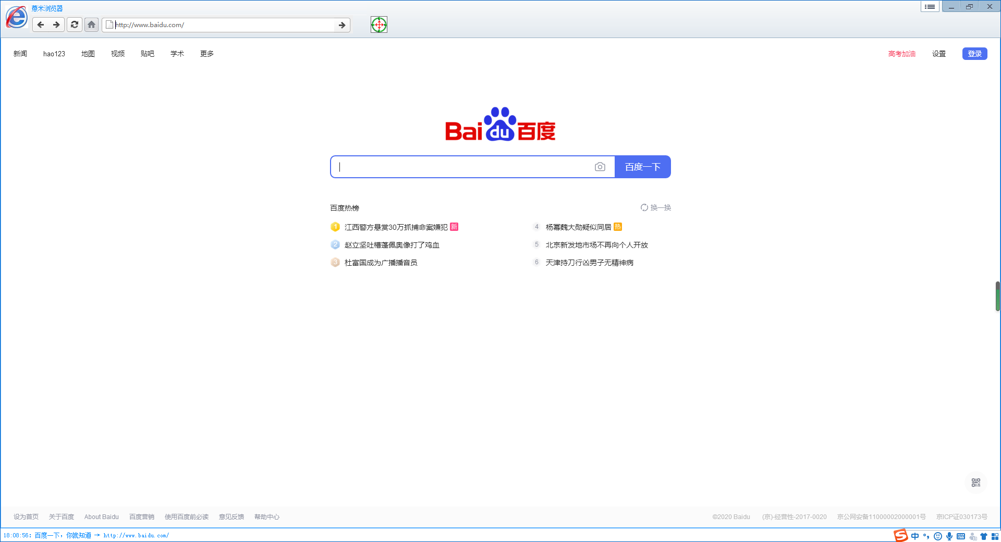
Task: Click the refresh icon beside 换一换
Action: click(644, 207)
